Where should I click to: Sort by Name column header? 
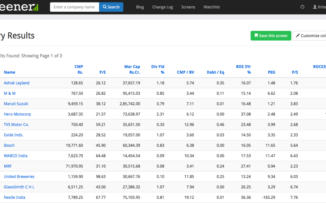(x=10, y=72)
